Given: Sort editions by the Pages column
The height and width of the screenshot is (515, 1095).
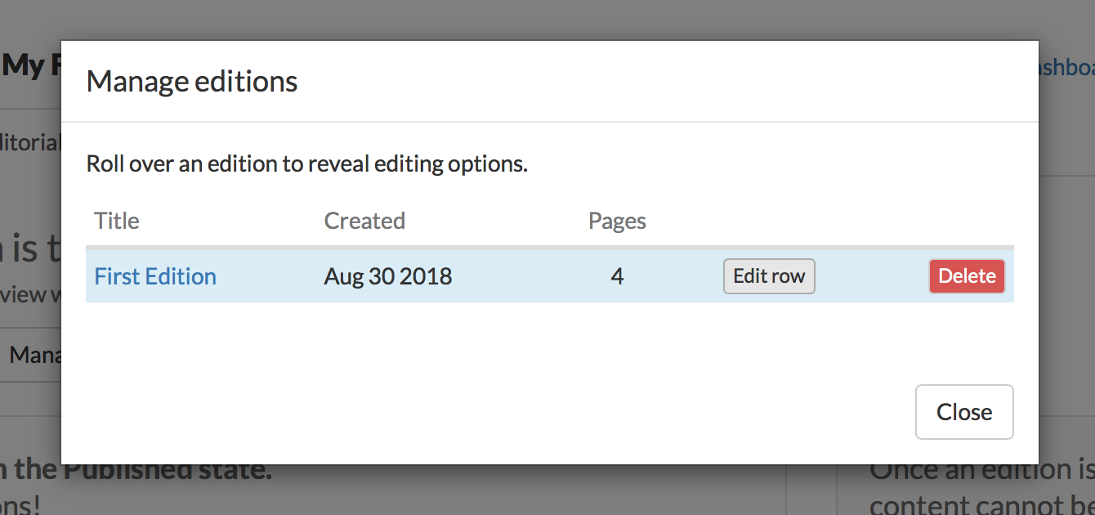Looking at the screenshot, I should tap(617, 220).
